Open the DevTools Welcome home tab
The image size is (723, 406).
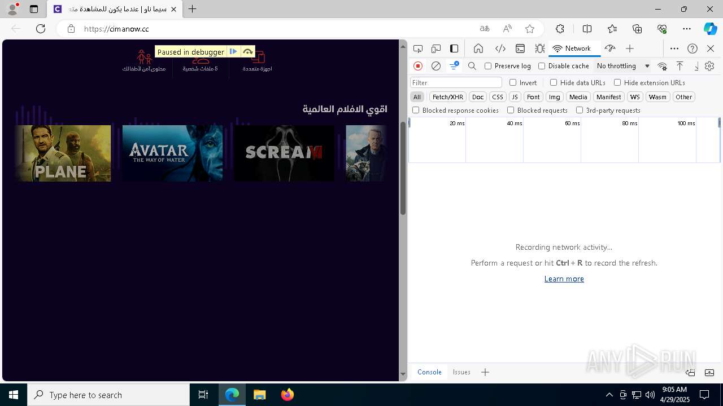[478, 48]
